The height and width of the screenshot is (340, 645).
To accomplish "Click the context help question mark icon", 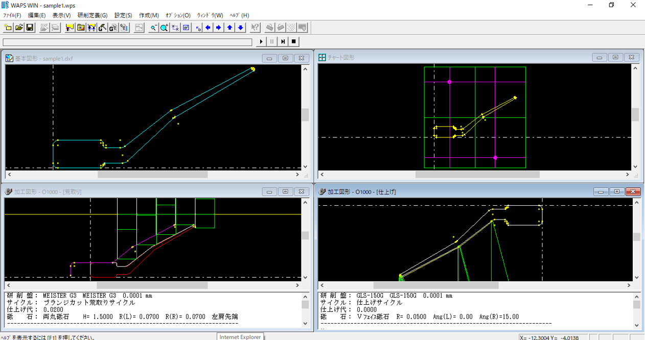I will click(255, 28).
